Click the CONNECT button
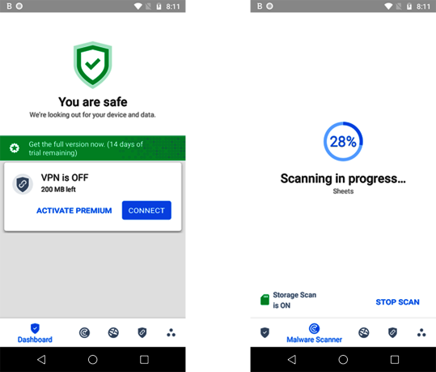This screenshot has width=436, height=372. 146,211
